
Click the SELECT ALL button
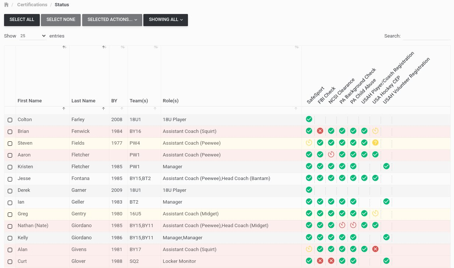coord(22,20)
